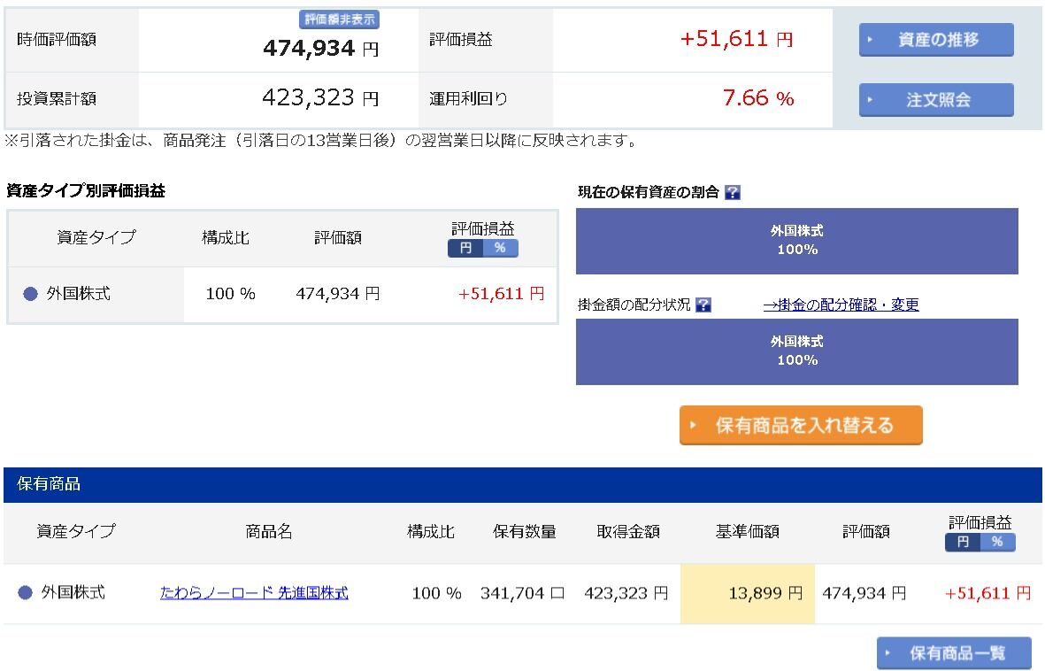Toggle the 評価額非表示 badge above 時価評価額

click(339, 19)
